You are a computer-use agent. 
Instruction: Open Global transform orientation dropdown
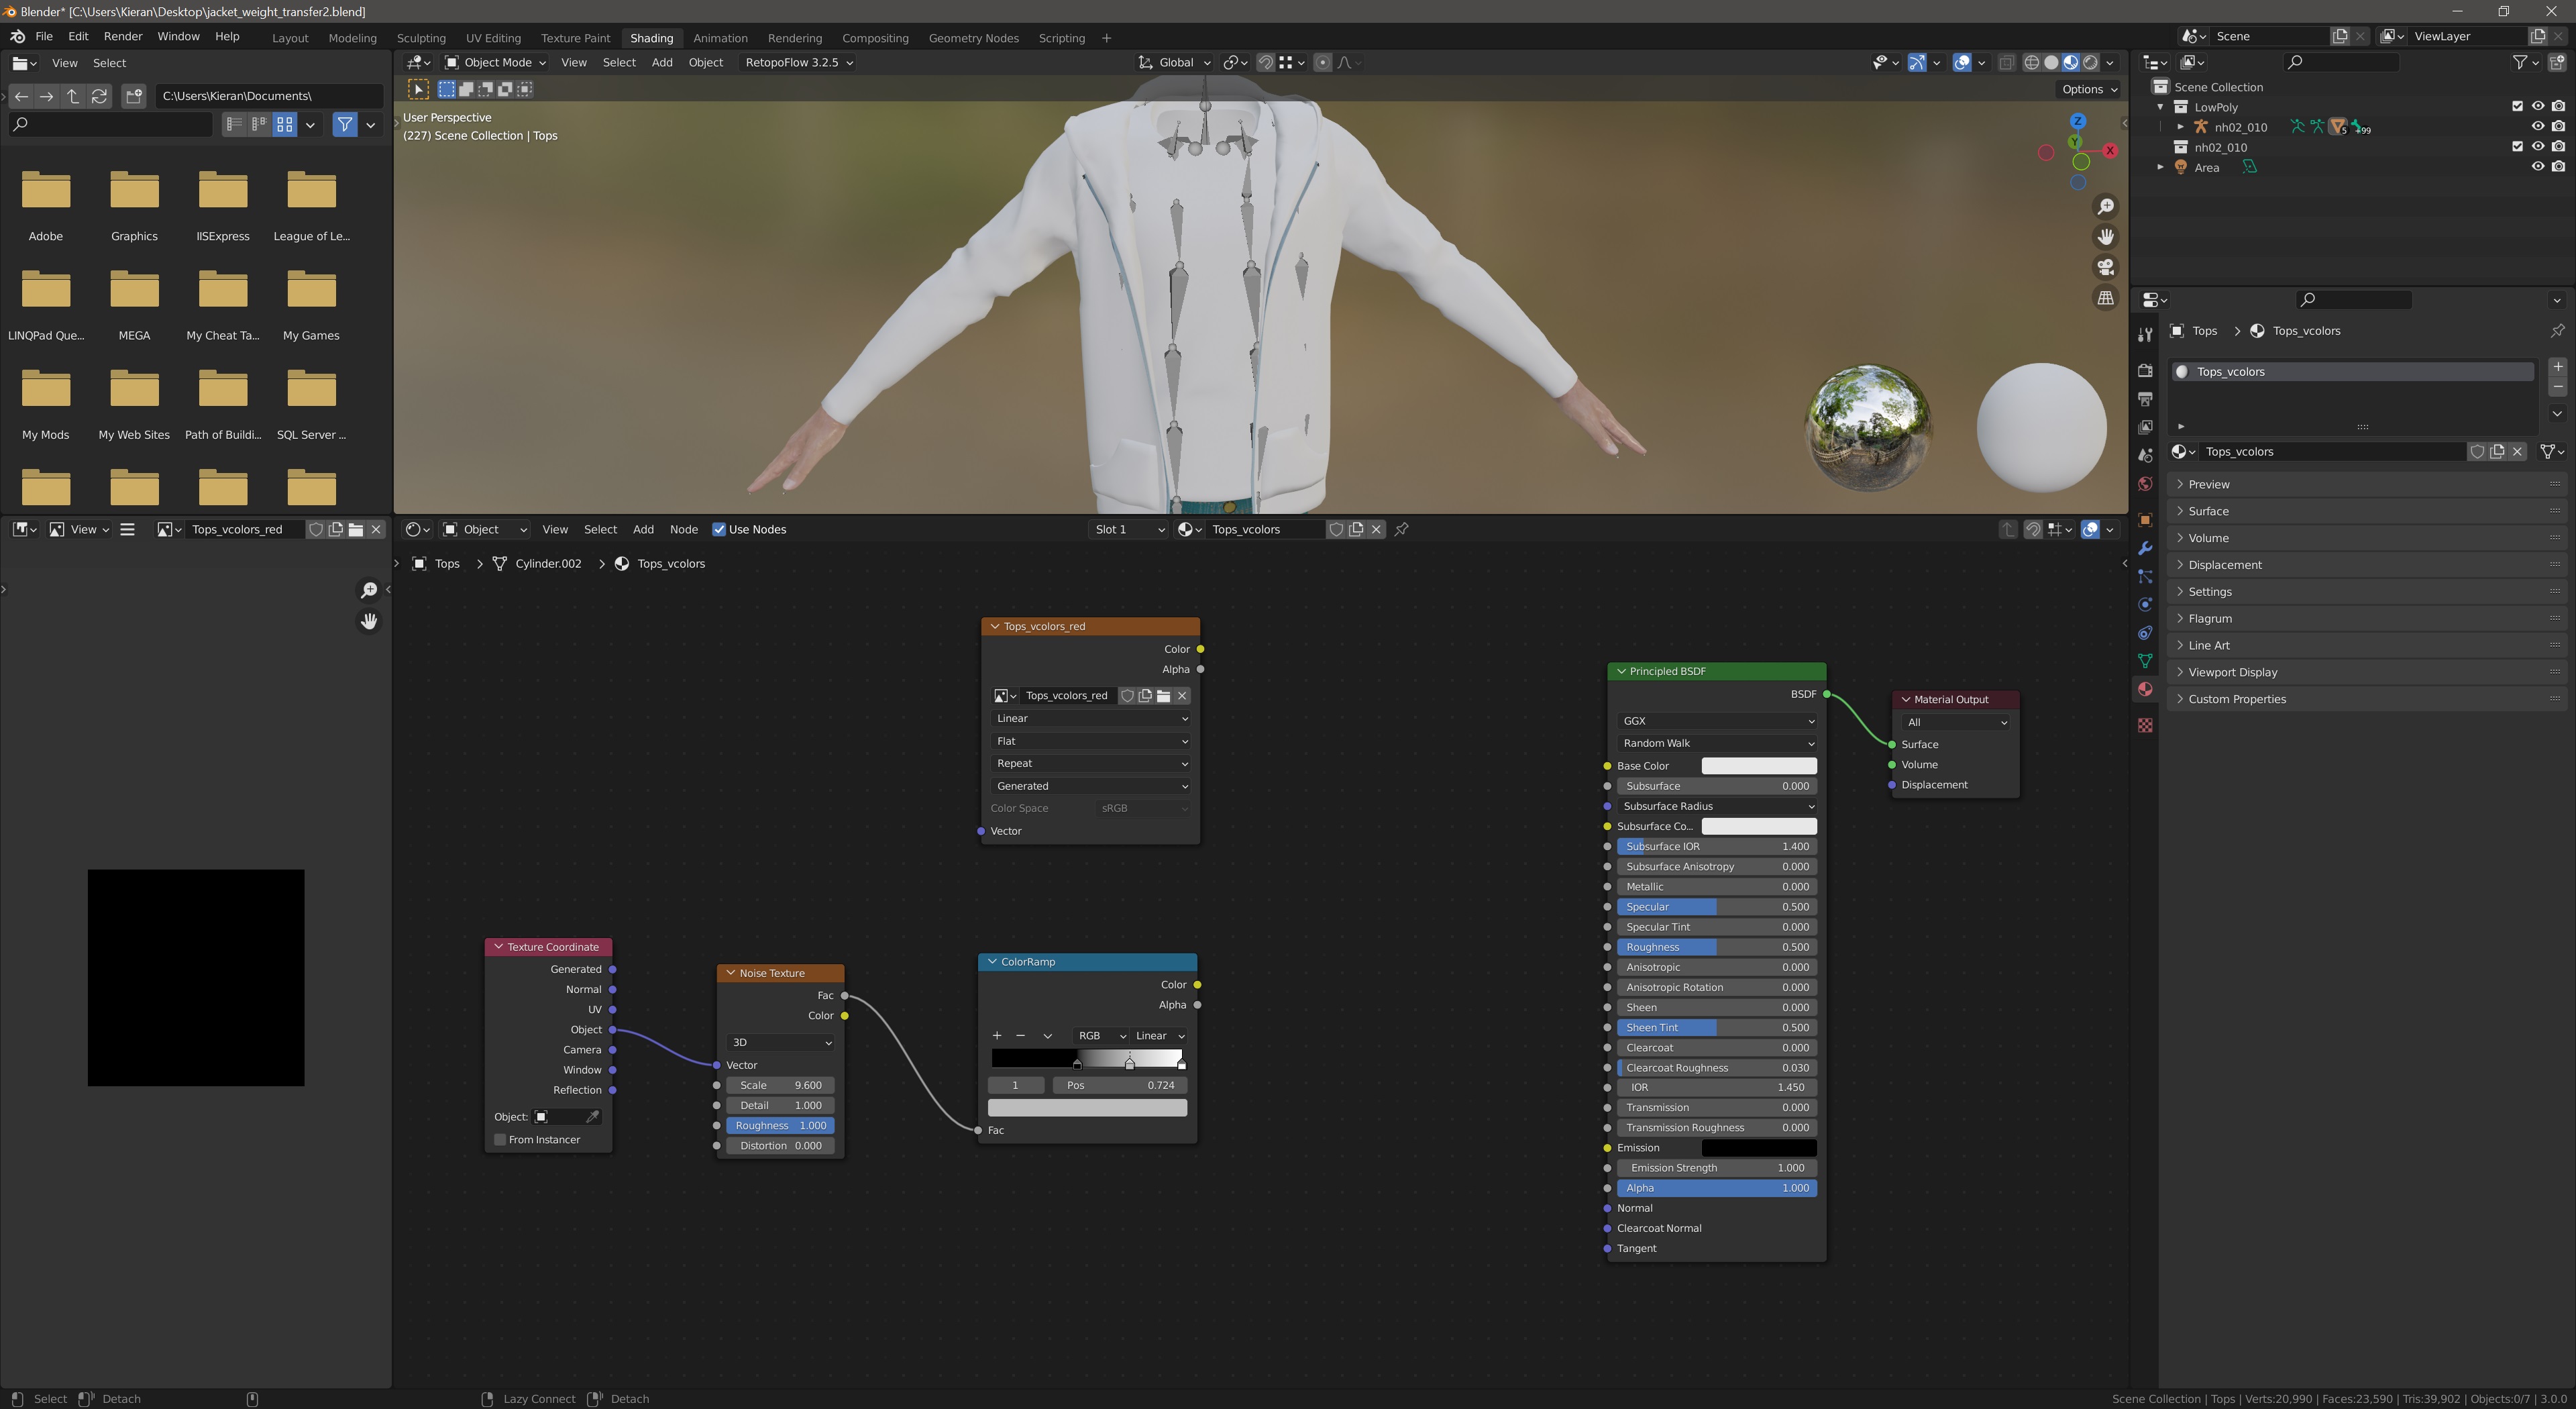[1174, 62]
